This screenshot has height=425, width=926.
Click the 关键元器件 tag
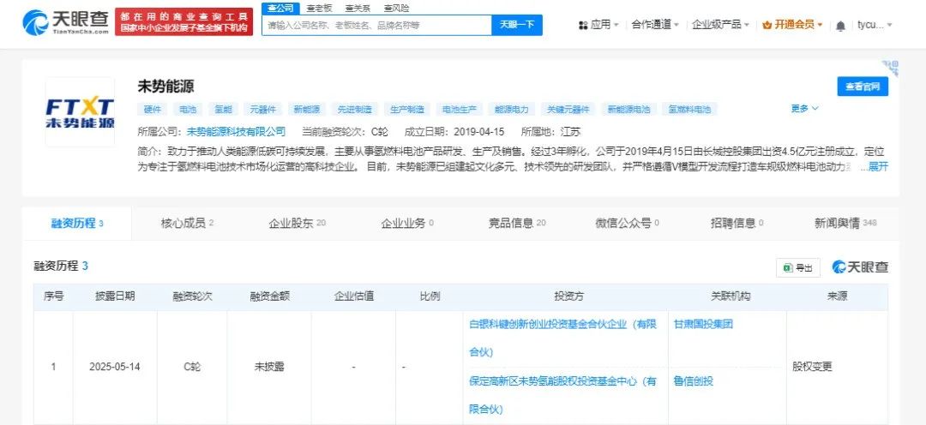(568, 109)
